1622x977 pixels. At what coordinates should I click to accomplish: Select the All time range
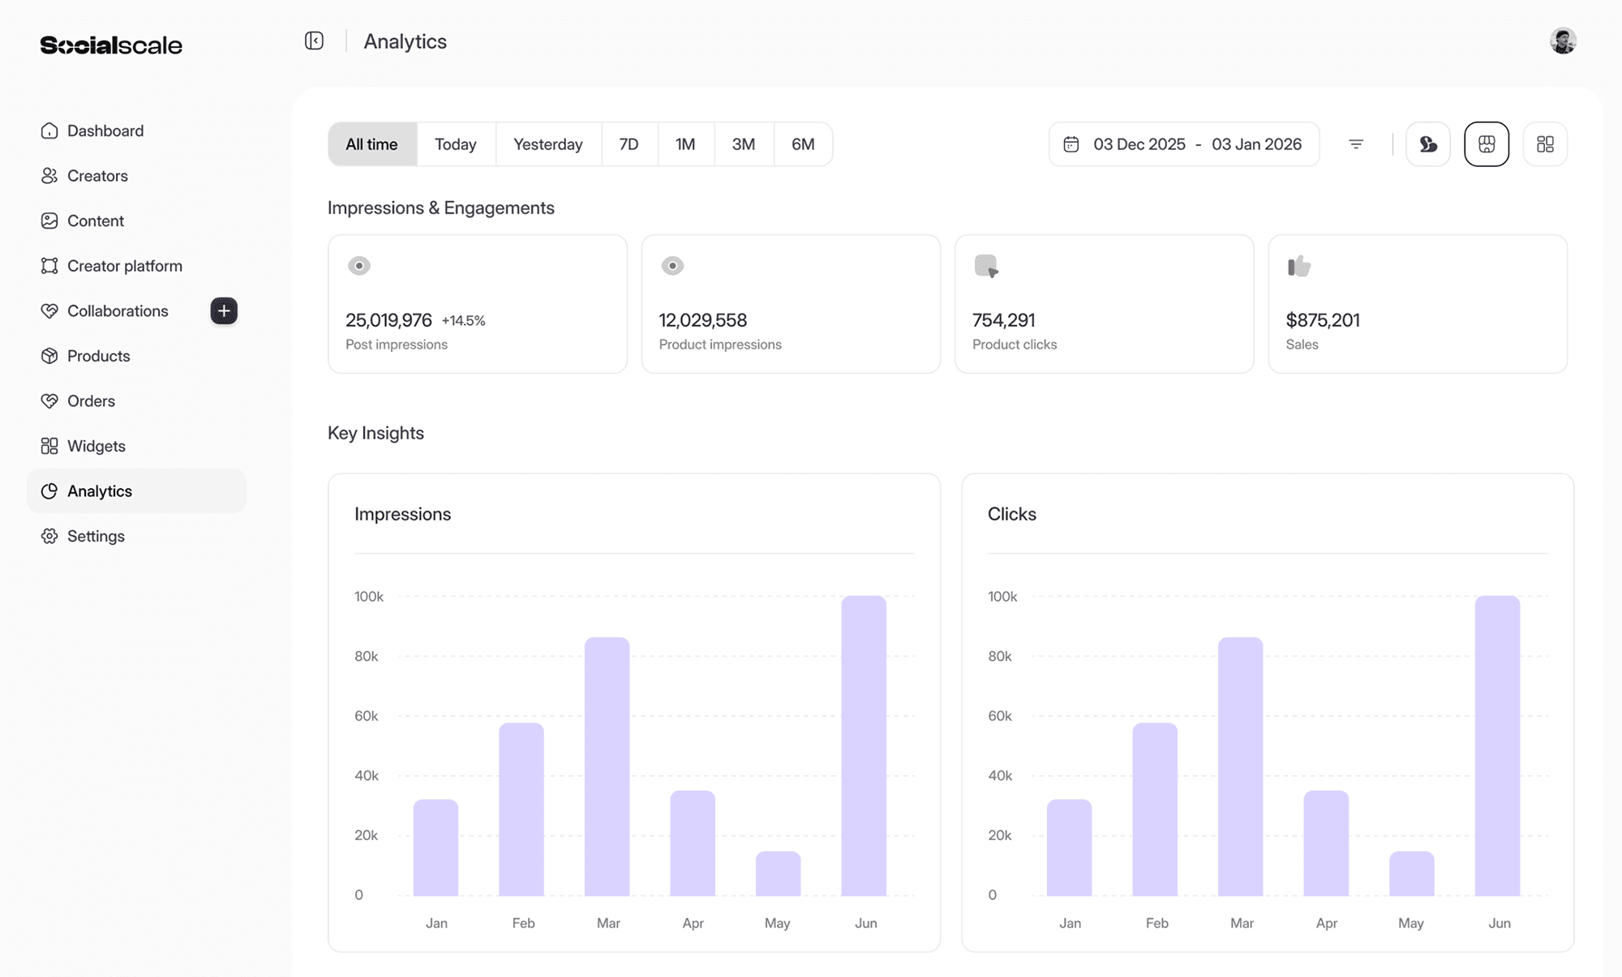(x=371, y=144)
